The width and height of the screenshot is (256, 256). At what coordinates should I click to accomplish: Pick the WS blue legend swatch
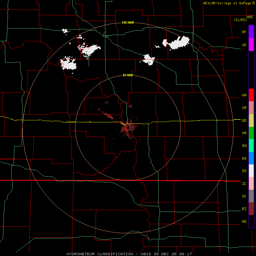(251, 158)
